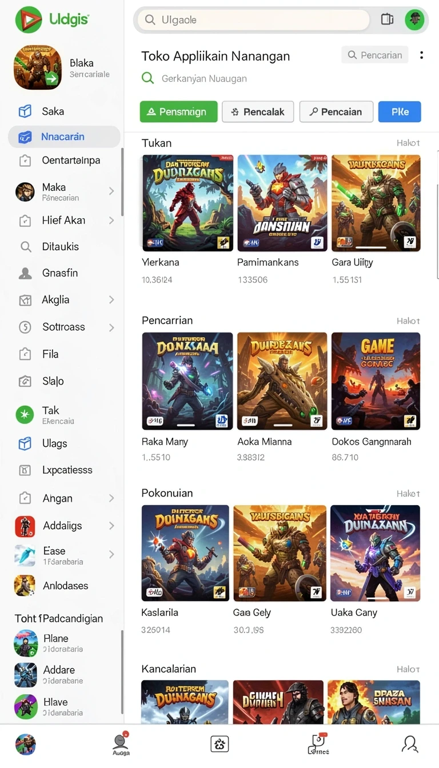439x768 pixels.
Task: Open the Hlave app icon
Action: point(26,706)
